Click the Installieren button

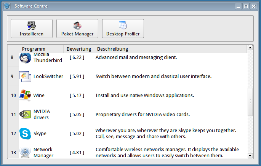click(32, 29)
